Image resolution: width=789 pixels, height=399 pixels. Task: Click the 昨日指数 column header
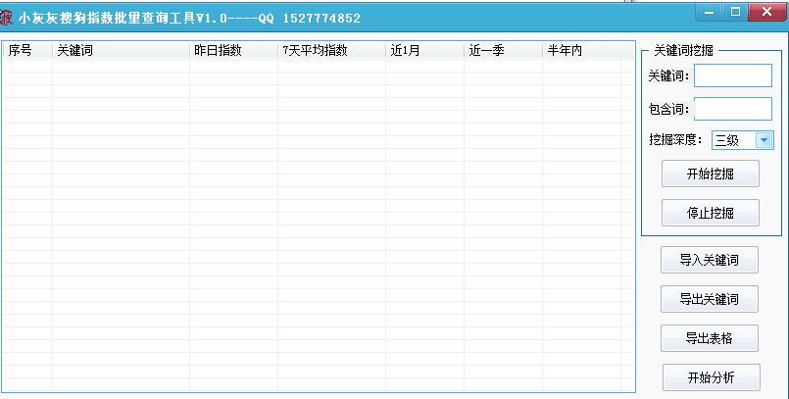232,50
